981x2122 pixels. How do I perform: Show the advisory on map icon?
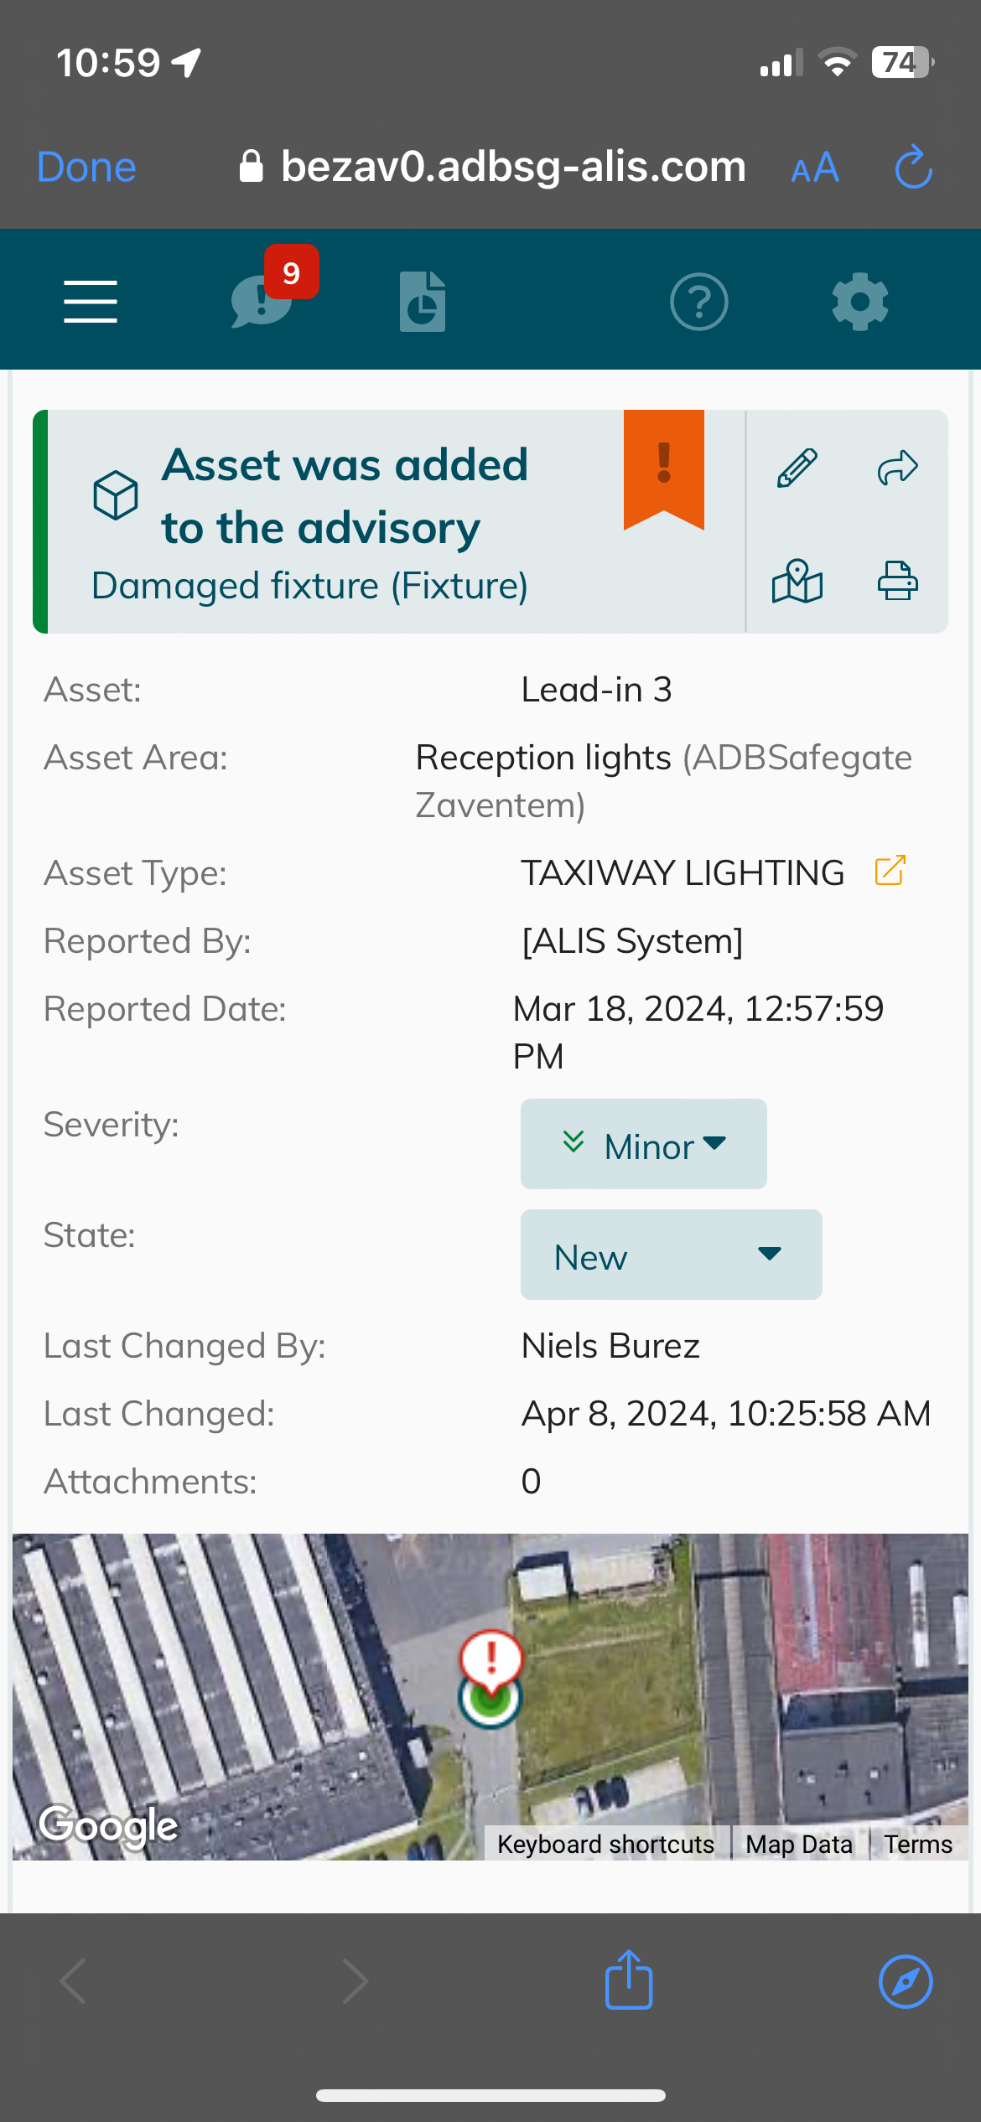click(797, 581)
